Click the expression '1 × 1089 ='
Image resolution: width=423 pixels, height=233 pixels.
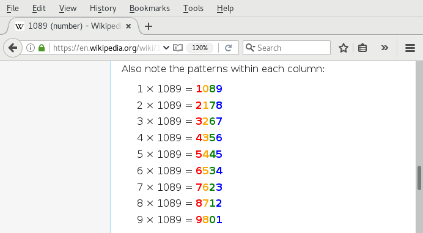click(x=164, y=89)
